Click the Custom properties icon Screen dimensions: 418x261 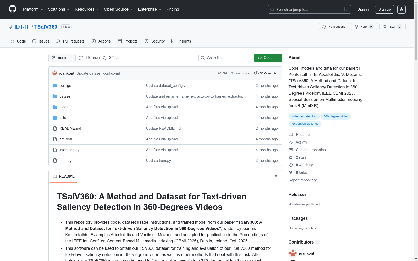pos(291,150)
